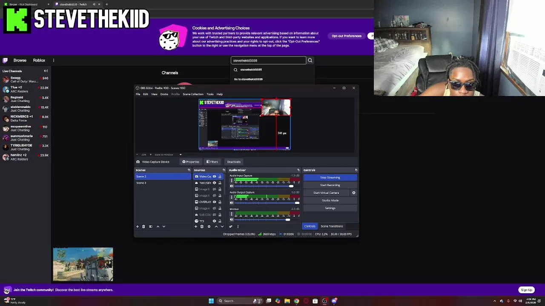Show Image 6 source eye icon
545x306 pixels.
(x=214, y=189)
